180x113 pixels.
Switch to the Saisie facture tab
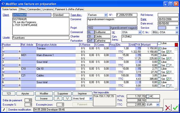10,9
